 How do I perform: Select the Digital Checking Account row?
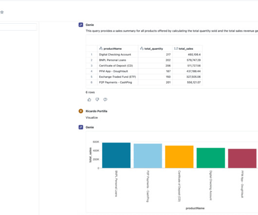click(144, 54)
